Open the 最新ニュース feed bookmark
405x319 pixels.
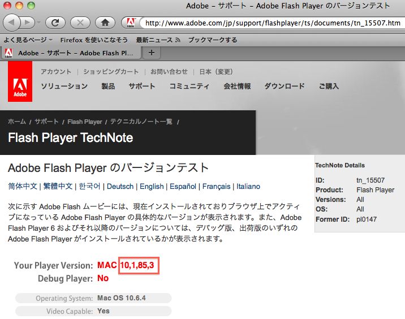point(158,40)
